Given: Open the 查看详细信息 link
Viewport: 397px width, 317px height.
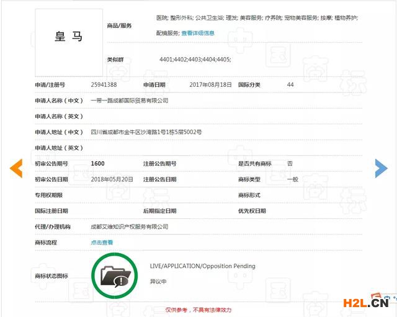Looking at the screenshot, I should click(x=198, y=33).
